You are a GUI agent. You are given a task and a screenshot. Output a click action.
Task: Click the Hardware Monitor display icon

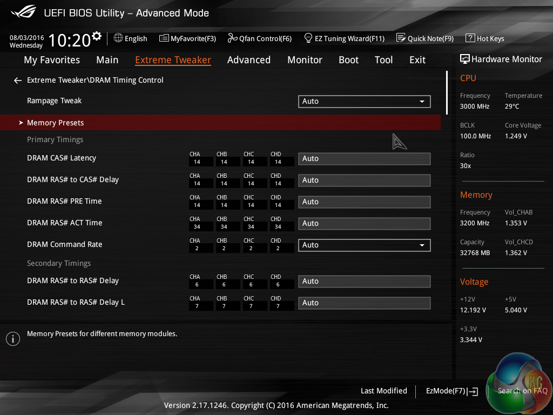coord(465,59)
